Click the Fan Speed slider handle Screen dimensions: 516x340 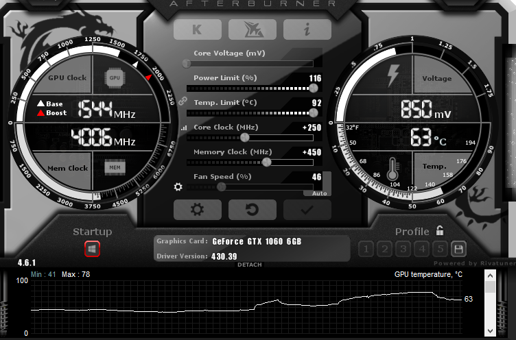point(222,186)
